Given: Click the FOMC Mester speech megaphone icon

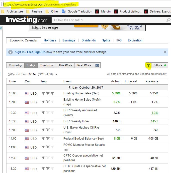Looking at the screenshot, I should pyautogui.click(x=66, y=150).
